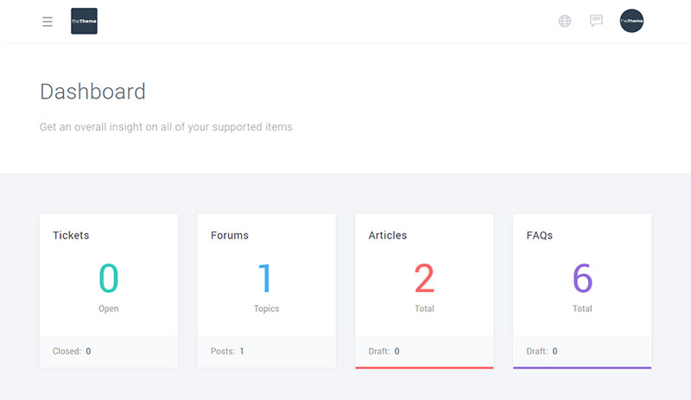The width and height of the screenshot is (691, 400).
Task: Open the hamburger menu icon
Action: pyautogui.click(x=48, y=22)
